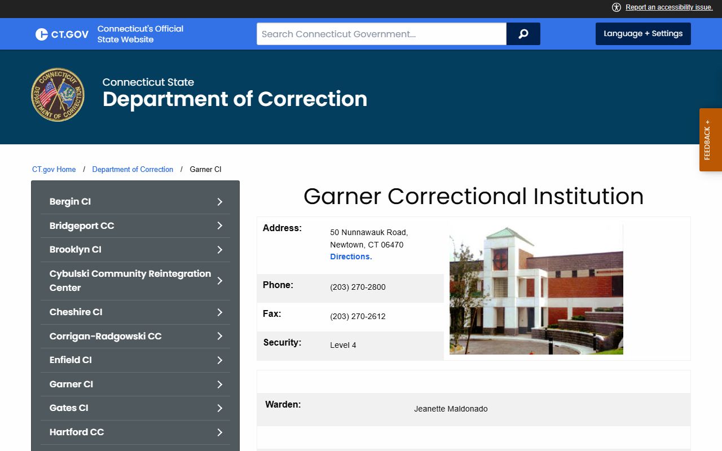
Task: Click the 50 Nunnawauk Road address text
Action: 369,232
